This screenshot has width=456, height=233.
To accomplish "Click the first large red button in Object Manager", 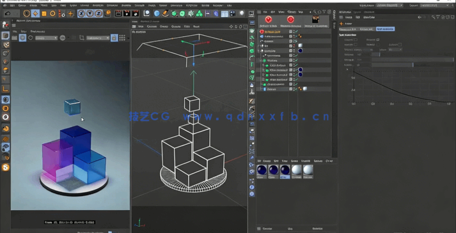I will [269, 20].
